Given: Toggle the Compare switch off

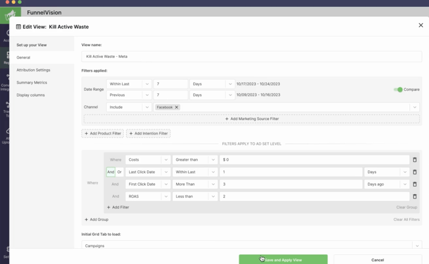Looking at the screenshot, I should click(x=398, y=90).
